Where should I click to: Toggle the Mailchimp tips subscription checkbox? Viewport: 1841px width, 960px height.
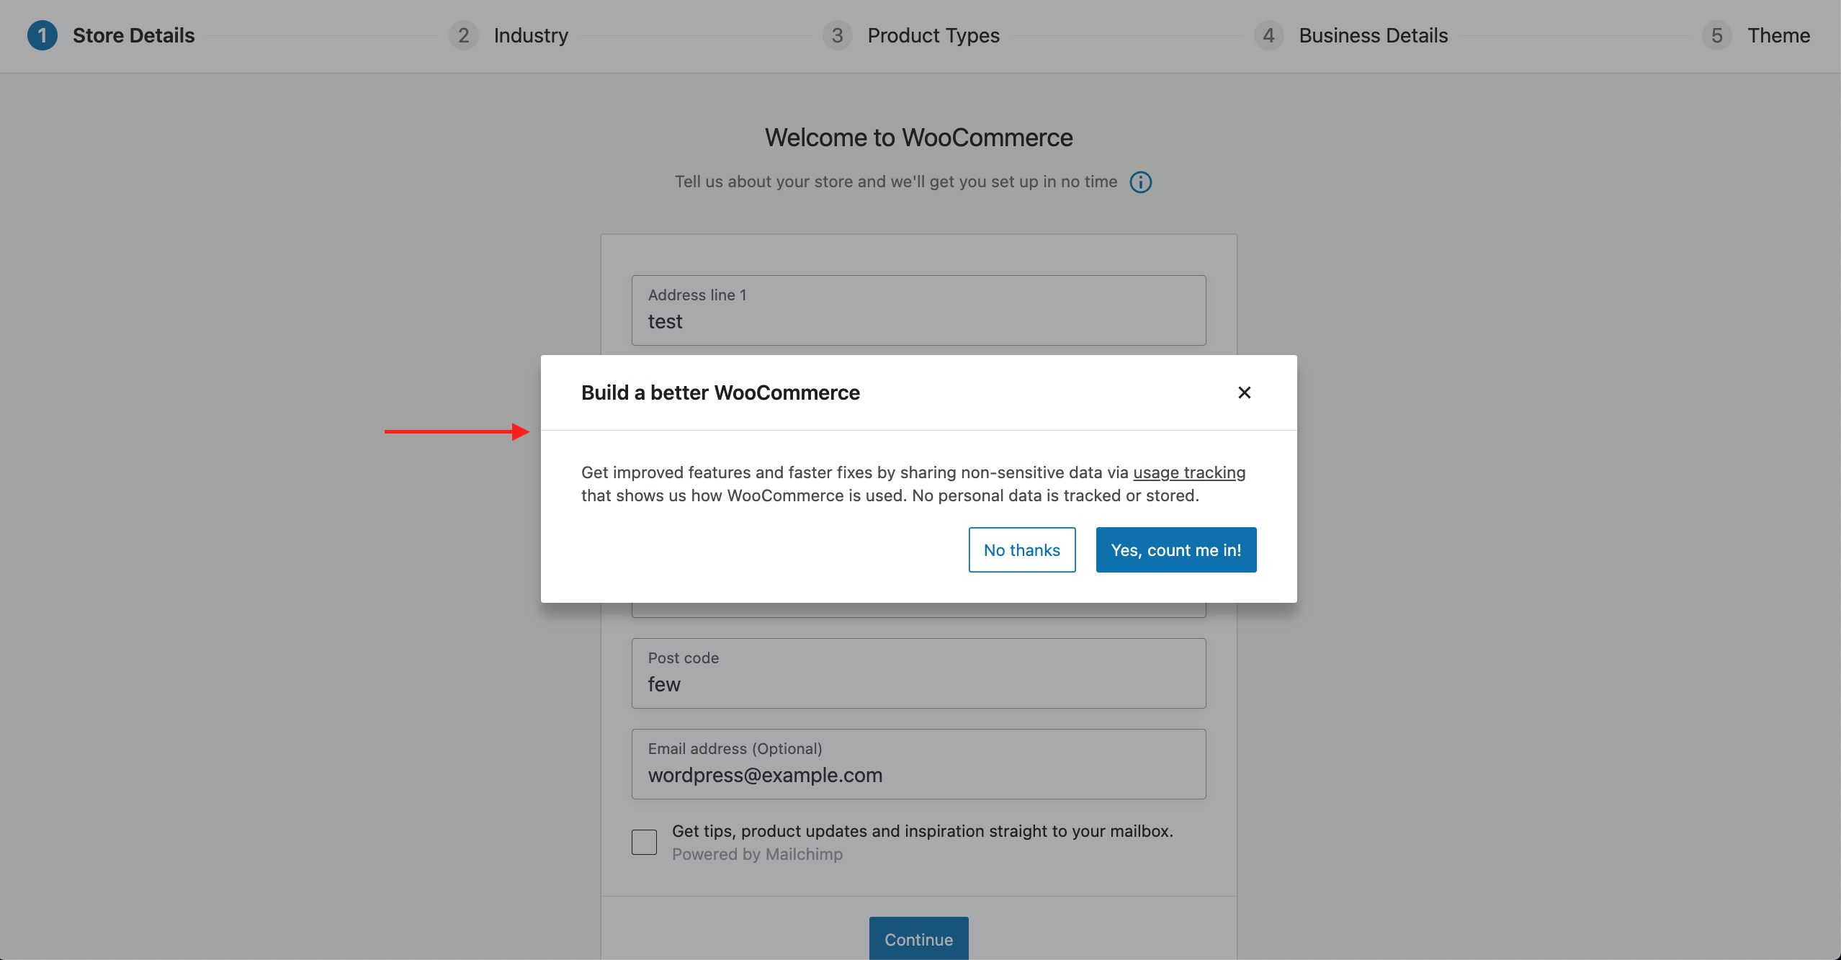pyautogui.click(x=643, y=840)
